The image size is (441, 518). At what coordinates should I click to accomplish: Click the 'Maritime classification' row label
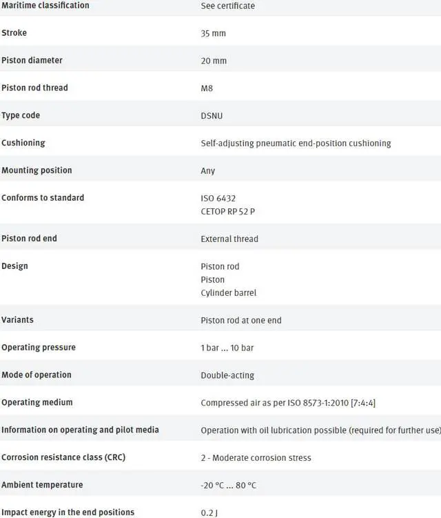45,6
